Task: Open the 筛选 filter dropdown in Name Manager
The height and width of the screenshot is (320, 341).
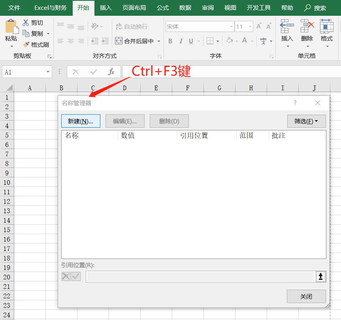Action: coord(306,121)
